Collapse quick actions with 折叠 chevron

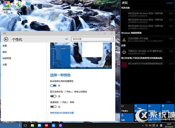(x=170, y=102)
